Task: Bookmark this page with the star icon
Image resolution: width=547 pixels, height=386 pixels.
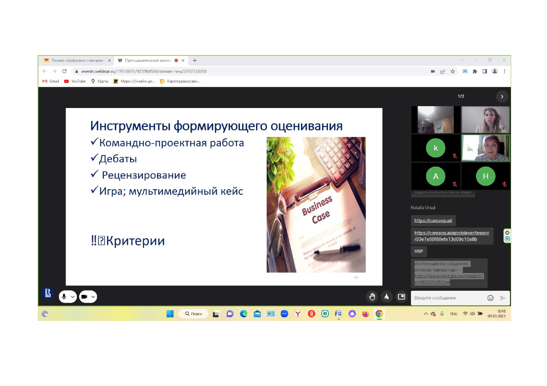Action: point(453,71)
